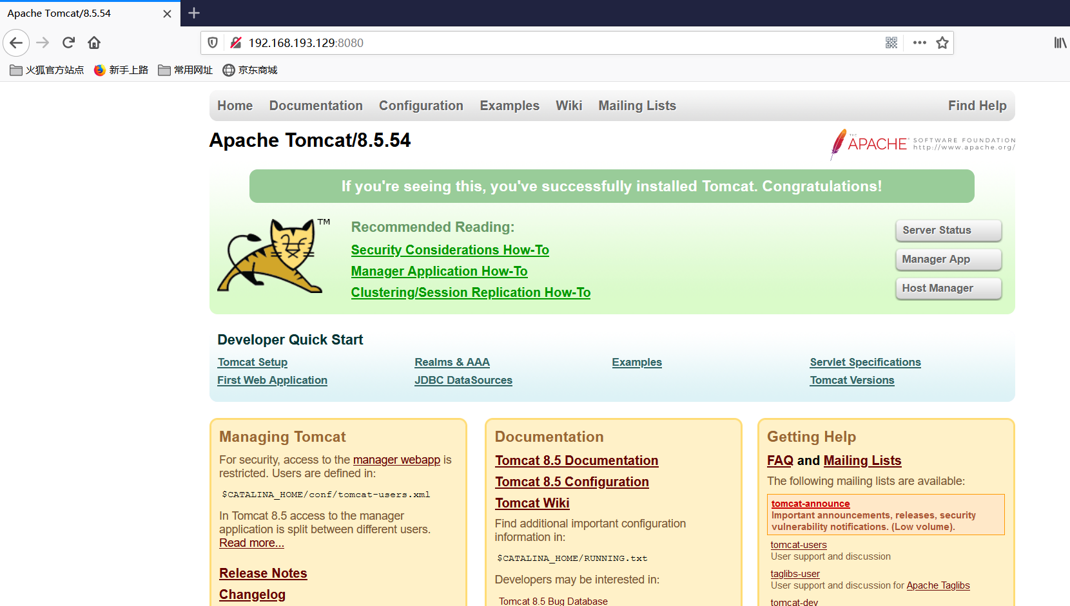This screenshot has height=606, width=1070.
Task: Open 京东商城 bookmark
Action: tap(250, 70)
